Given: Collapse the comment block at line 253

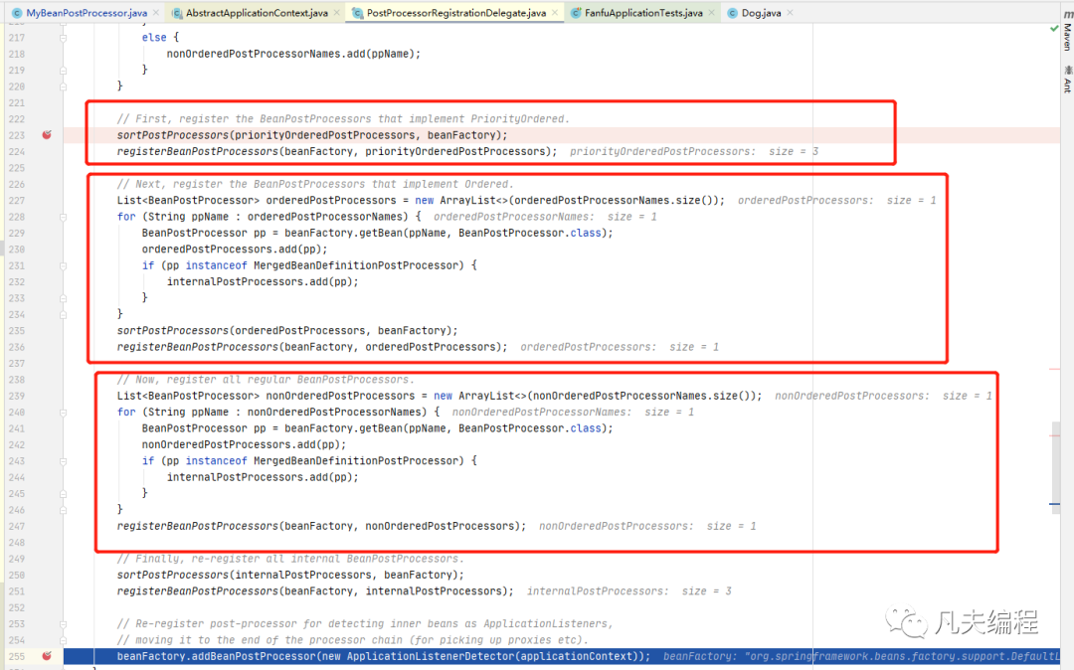Looking at the screenshot, I should pos(63,624).
